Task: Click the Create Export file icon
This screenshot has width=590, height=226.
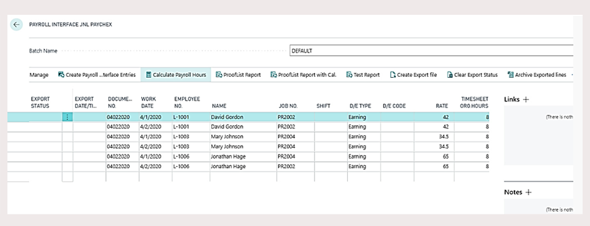Action: (x=393, y=75)
